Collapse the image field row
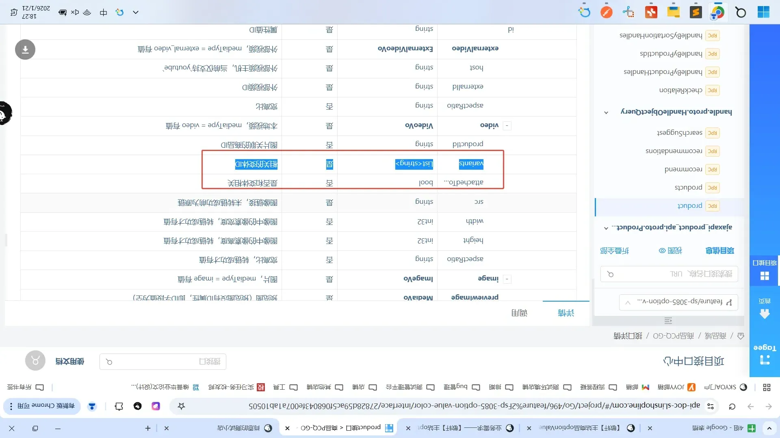The image size is (780, 438). [507, 279]
